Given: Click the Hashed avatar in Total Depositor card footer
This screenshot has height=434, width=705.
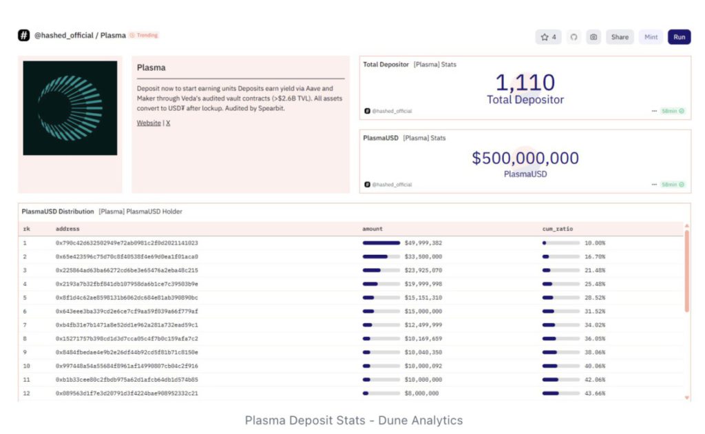Looking at the screenshot, I should [x=368, y=111].
